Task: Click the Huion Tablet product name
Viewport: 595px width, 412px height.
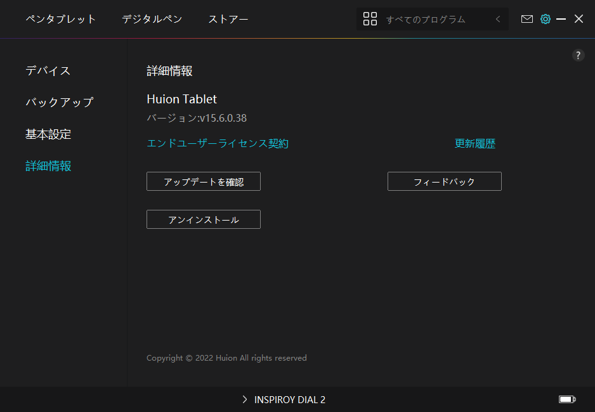Action: coord(182,99)
